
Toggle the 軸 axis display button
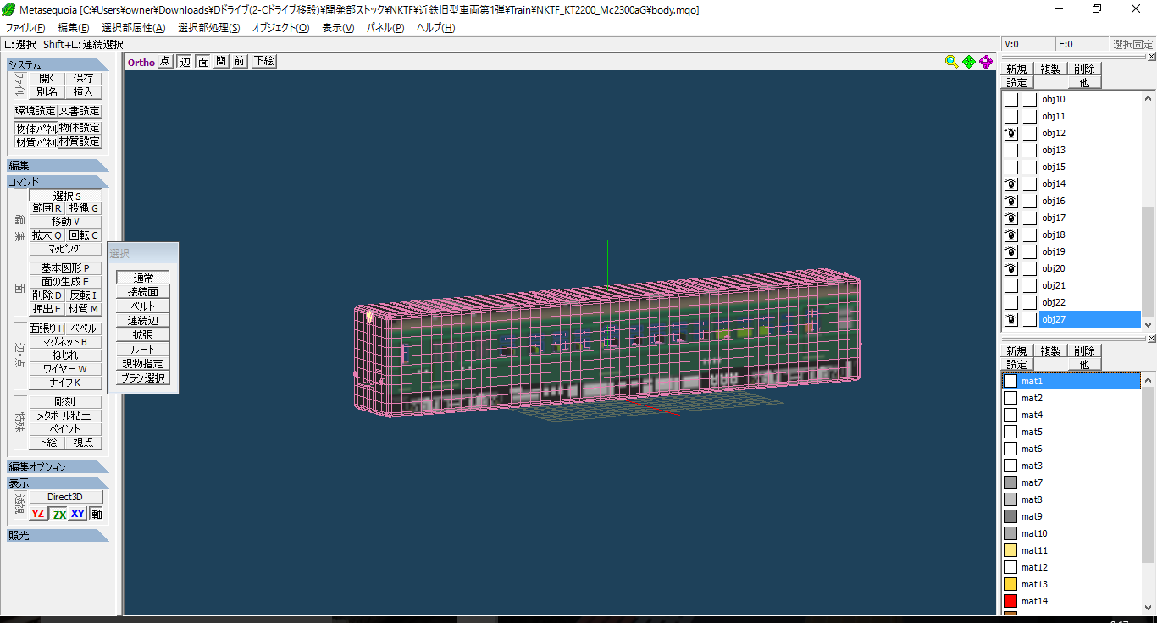click(97, 514)
